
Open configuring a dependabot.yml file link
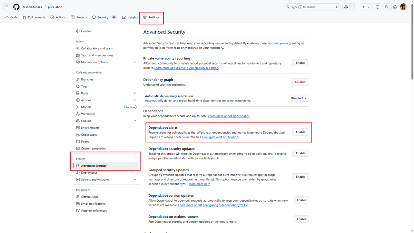[x=213, y=205]
